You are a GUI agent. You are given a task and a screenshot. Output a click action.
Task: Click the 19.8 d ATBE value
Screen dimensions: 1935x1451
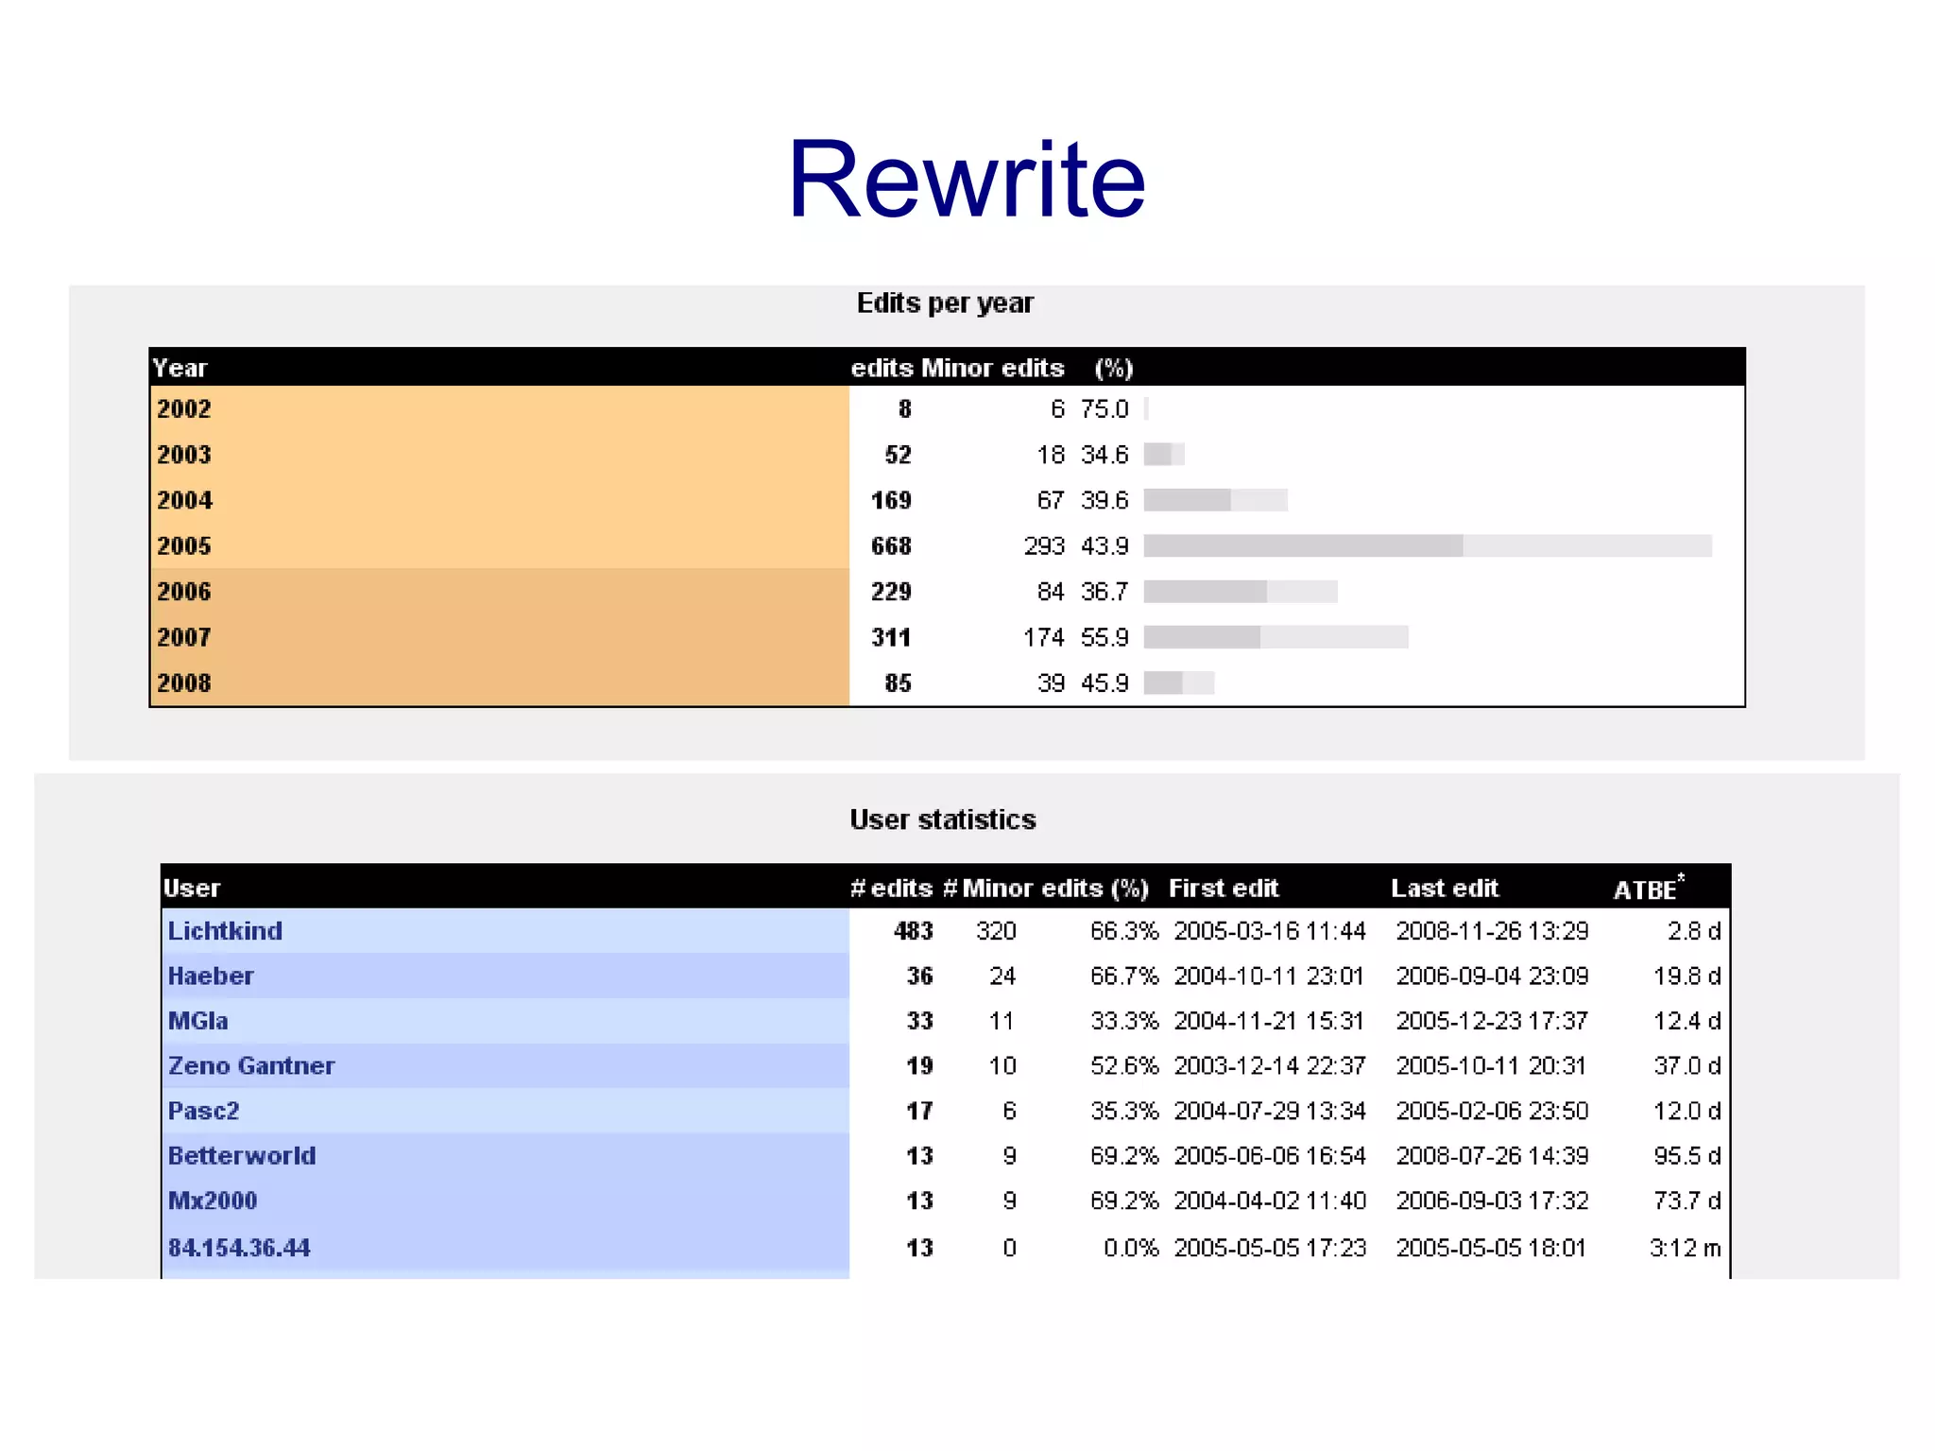tap(1687, 976)
